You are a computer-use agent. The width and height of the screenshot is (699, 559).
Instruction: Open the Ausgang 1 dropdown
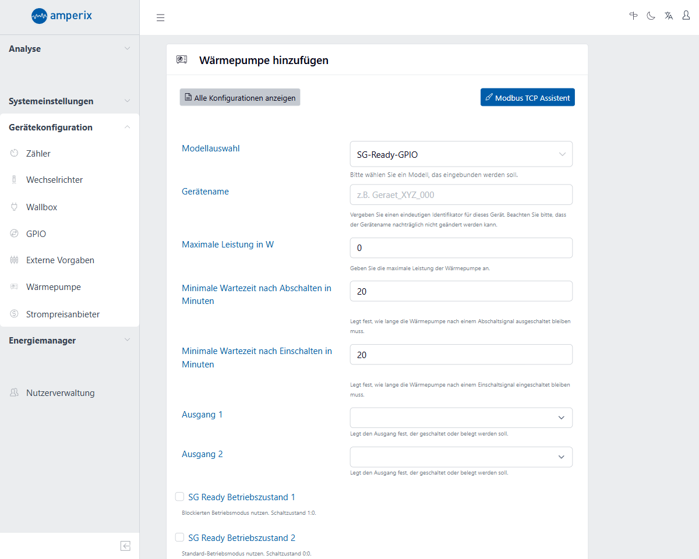pyautogui.click(x=461, y=418)
